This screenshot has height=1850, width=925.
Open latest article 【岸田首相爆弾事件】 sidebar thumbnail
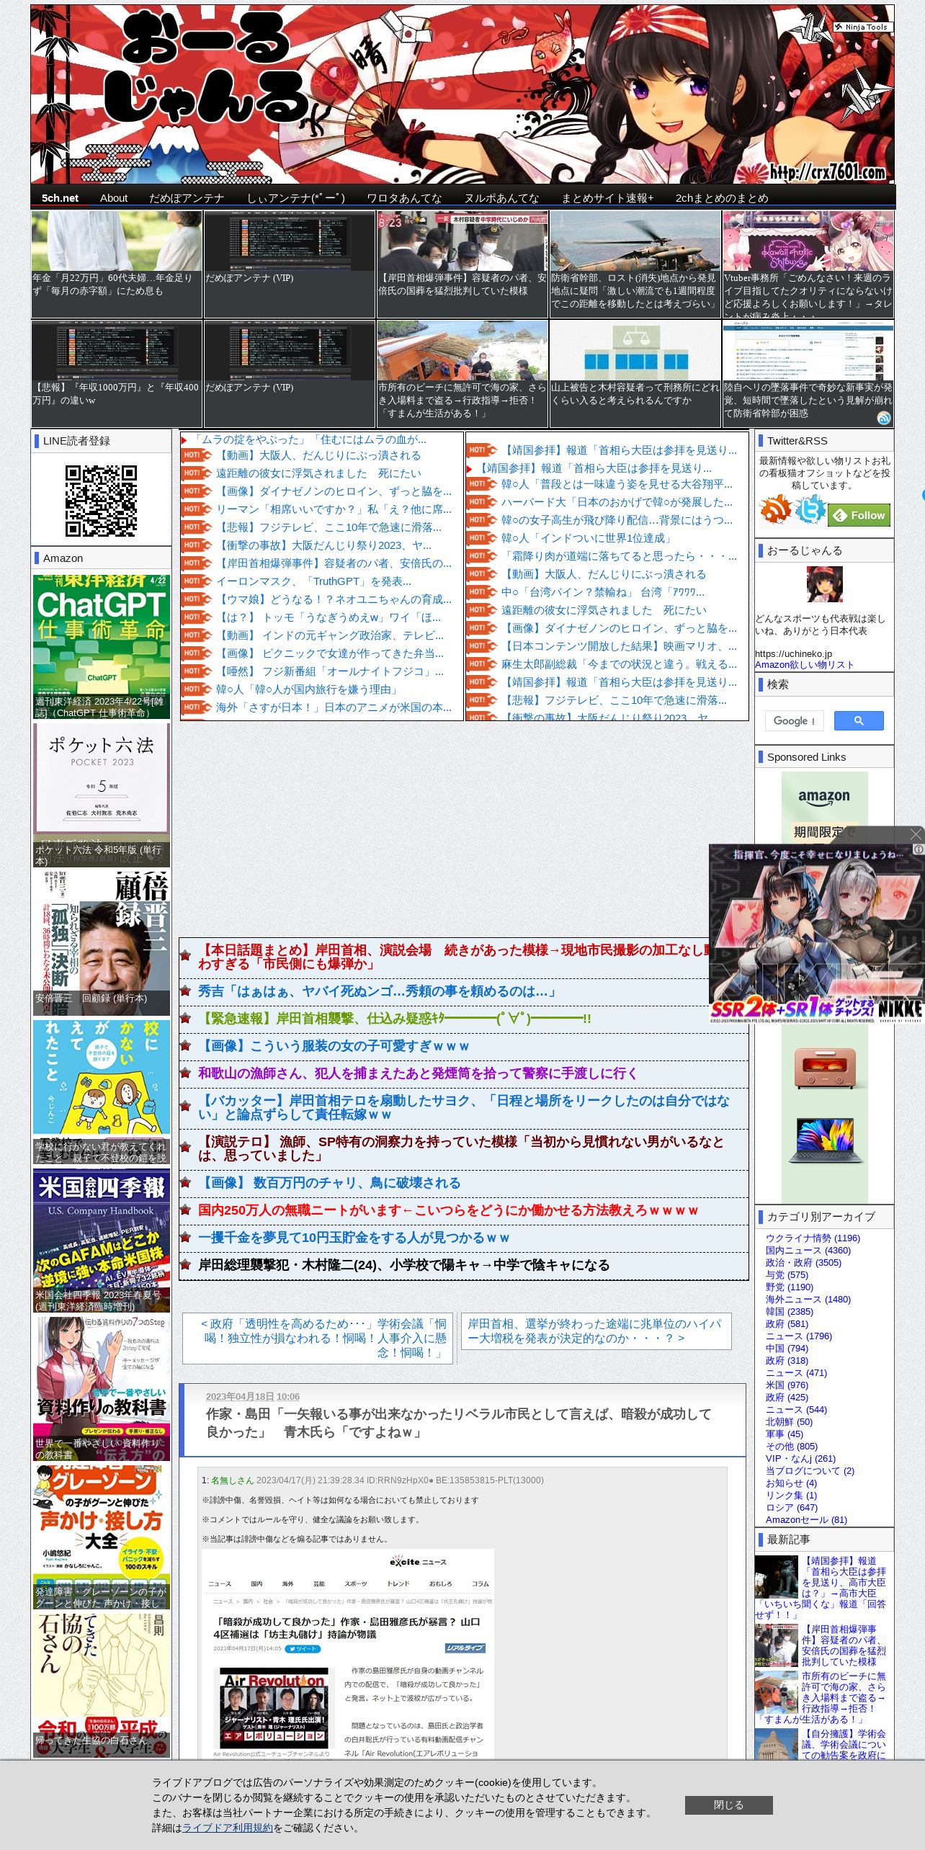pyautogui.click(x=776, y=1645)
